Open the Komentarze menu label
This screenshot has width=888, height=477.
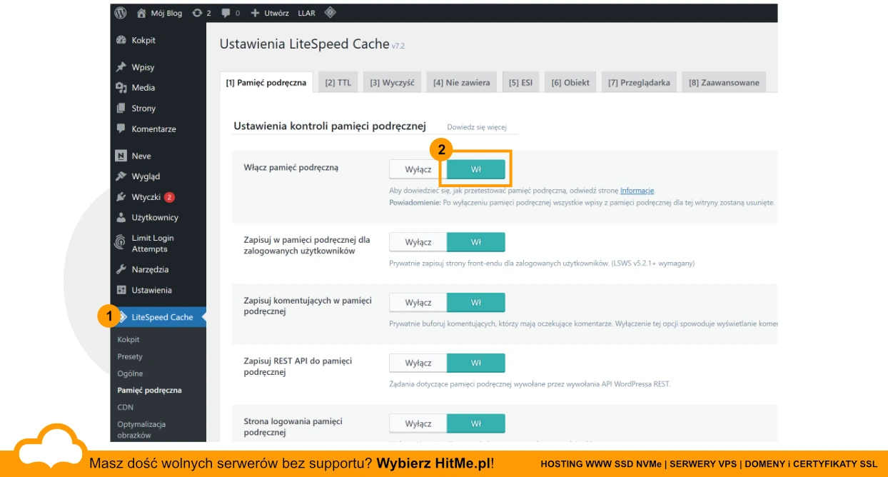tap(153, 129)
